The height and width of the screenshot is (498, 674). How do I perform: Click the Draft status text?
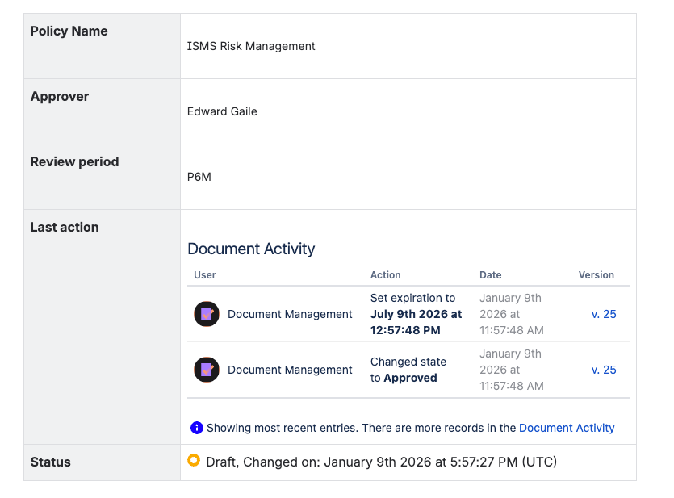[221, 462]
